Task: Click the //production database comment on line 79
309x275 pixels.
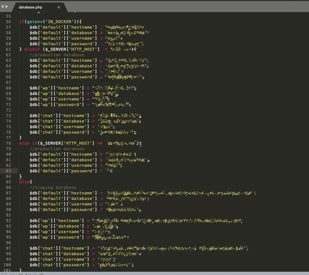Action: [x=57, y=149]
